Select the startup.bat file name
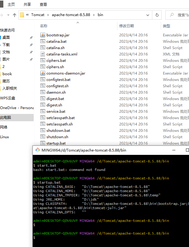 point(56,143)
